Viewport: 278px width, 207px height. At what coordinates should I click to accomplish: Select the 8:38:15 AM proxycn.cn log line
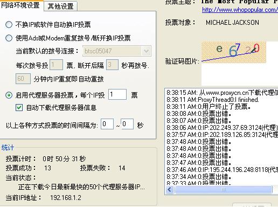click(x=222, y=93)
